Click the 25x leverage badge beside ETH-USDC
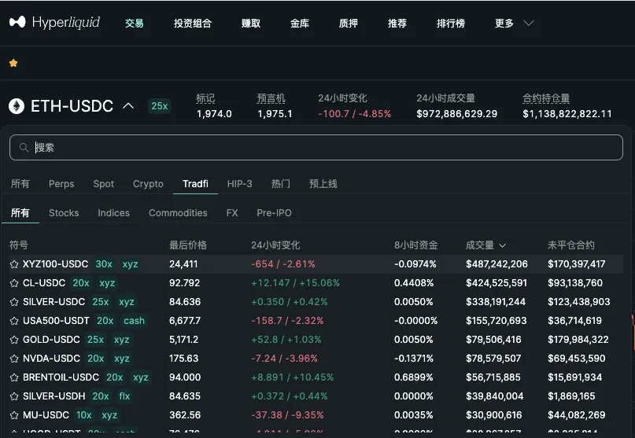This screenshot has width=635, height=438. click(x=159, y=106)
